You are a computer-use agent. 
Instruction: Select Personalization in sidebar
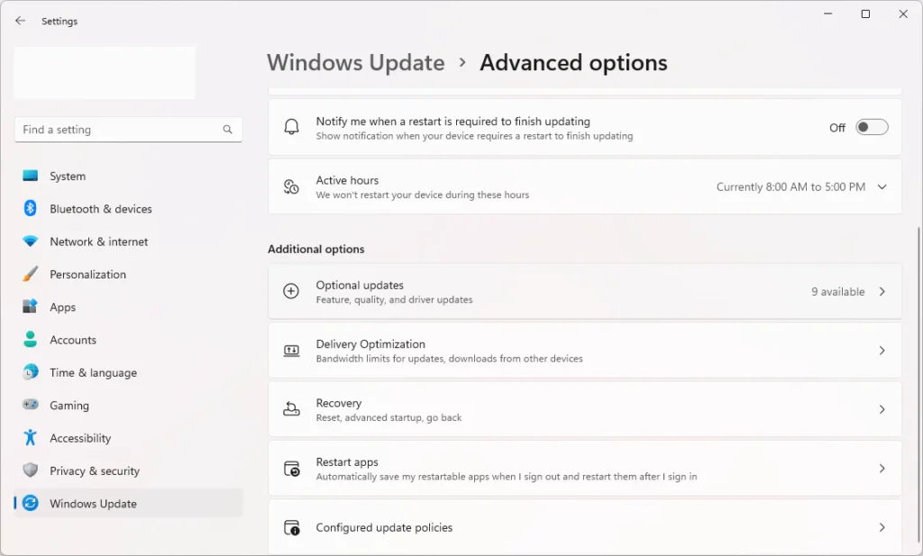coord(128,274)
